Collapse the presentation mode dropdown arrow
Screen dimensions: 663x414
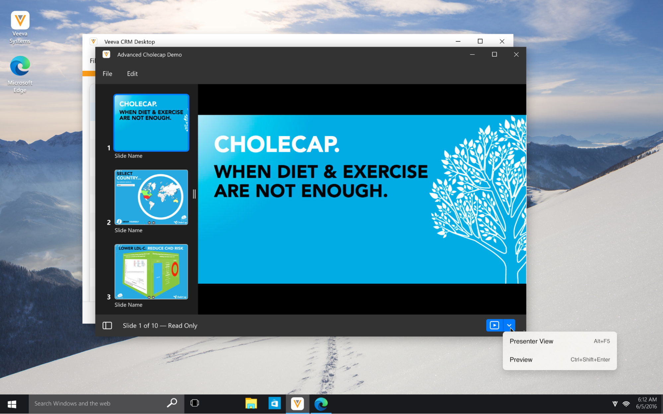click(509, 325)
